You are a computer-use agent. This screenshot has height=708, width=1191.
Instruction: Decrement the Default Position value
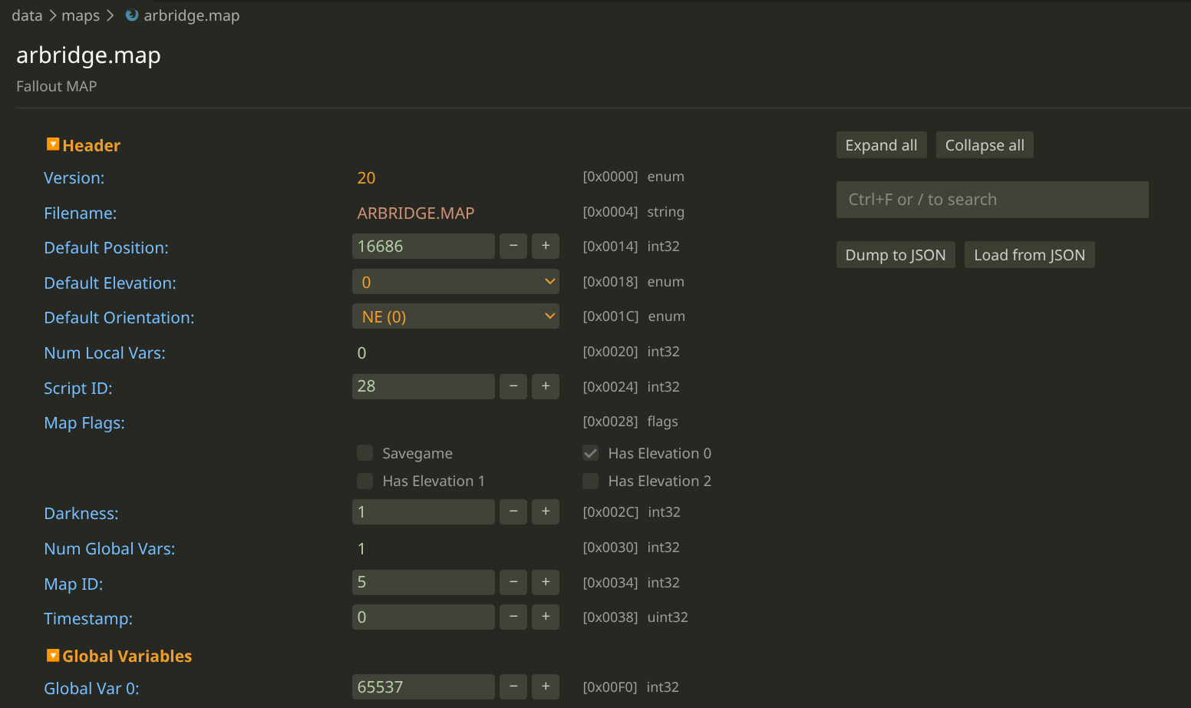(x=513, y=246)
